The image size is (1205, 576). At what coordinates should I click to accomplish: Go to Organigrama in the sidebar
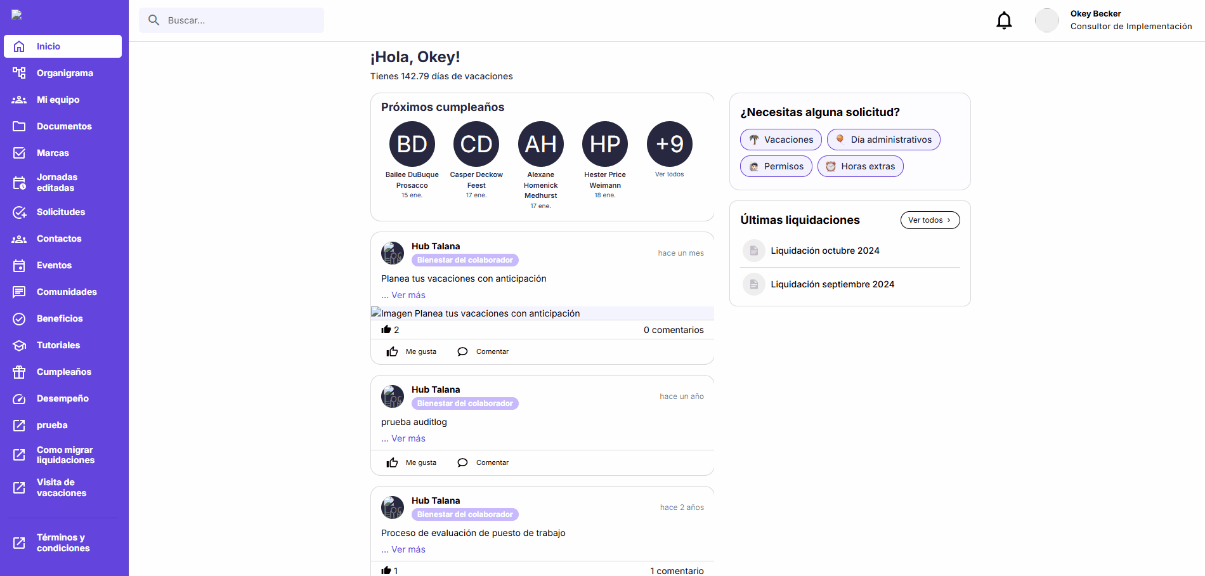click(63, 73)
